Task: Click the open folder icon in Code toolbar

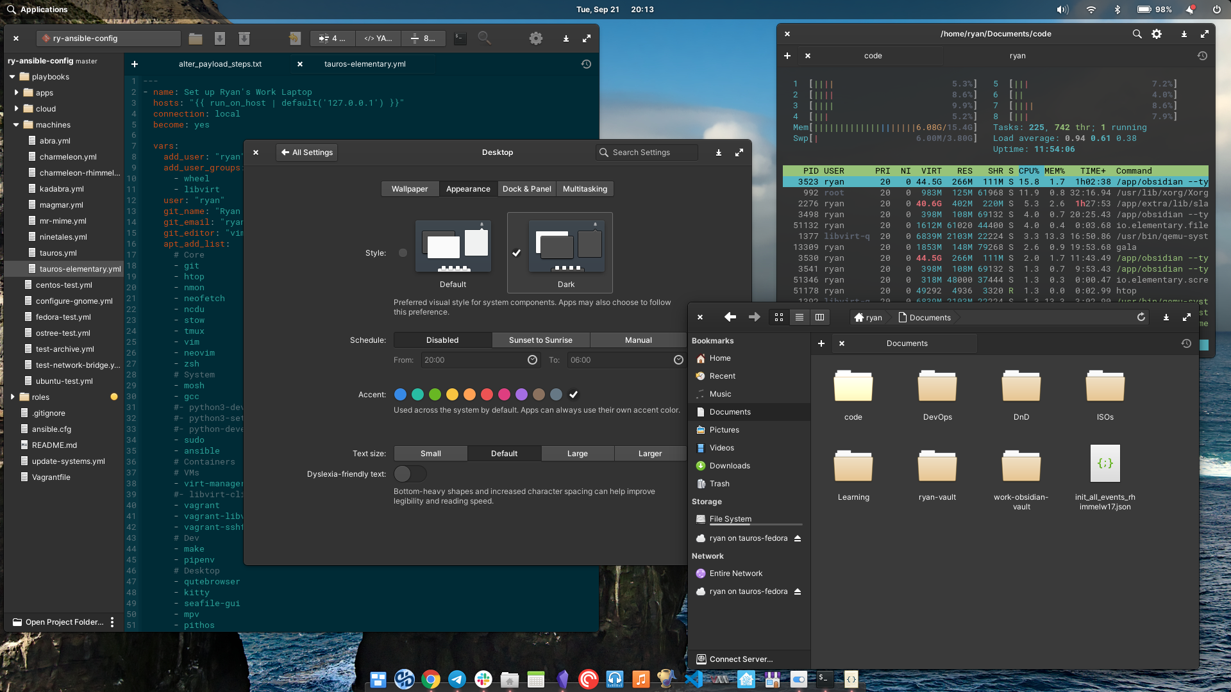Action: coord(196,38)
